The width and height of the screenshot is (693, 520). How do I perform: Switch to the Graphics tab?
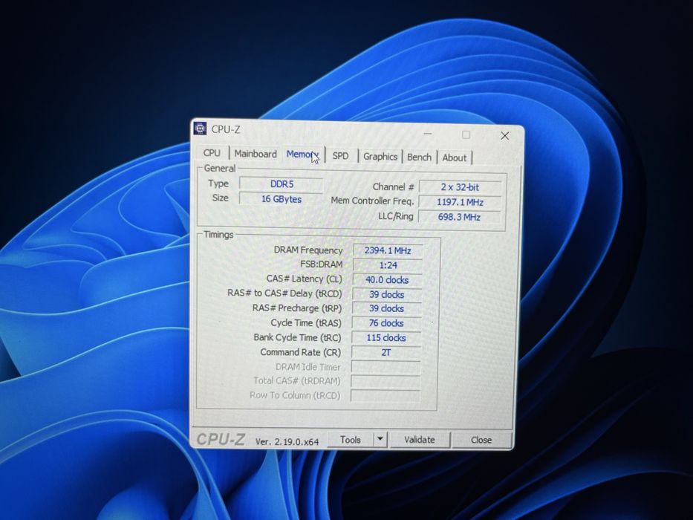380,157
